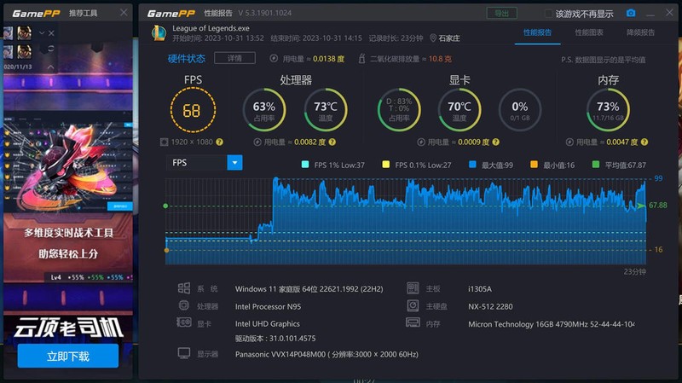682x383 pixels.
Task: Select the Intel Processor N95 text
Action: point(268,306)
